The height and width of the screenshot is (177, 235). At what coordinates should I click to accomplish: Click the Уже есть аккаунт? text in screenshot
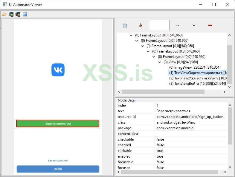(x=58, y=161)
